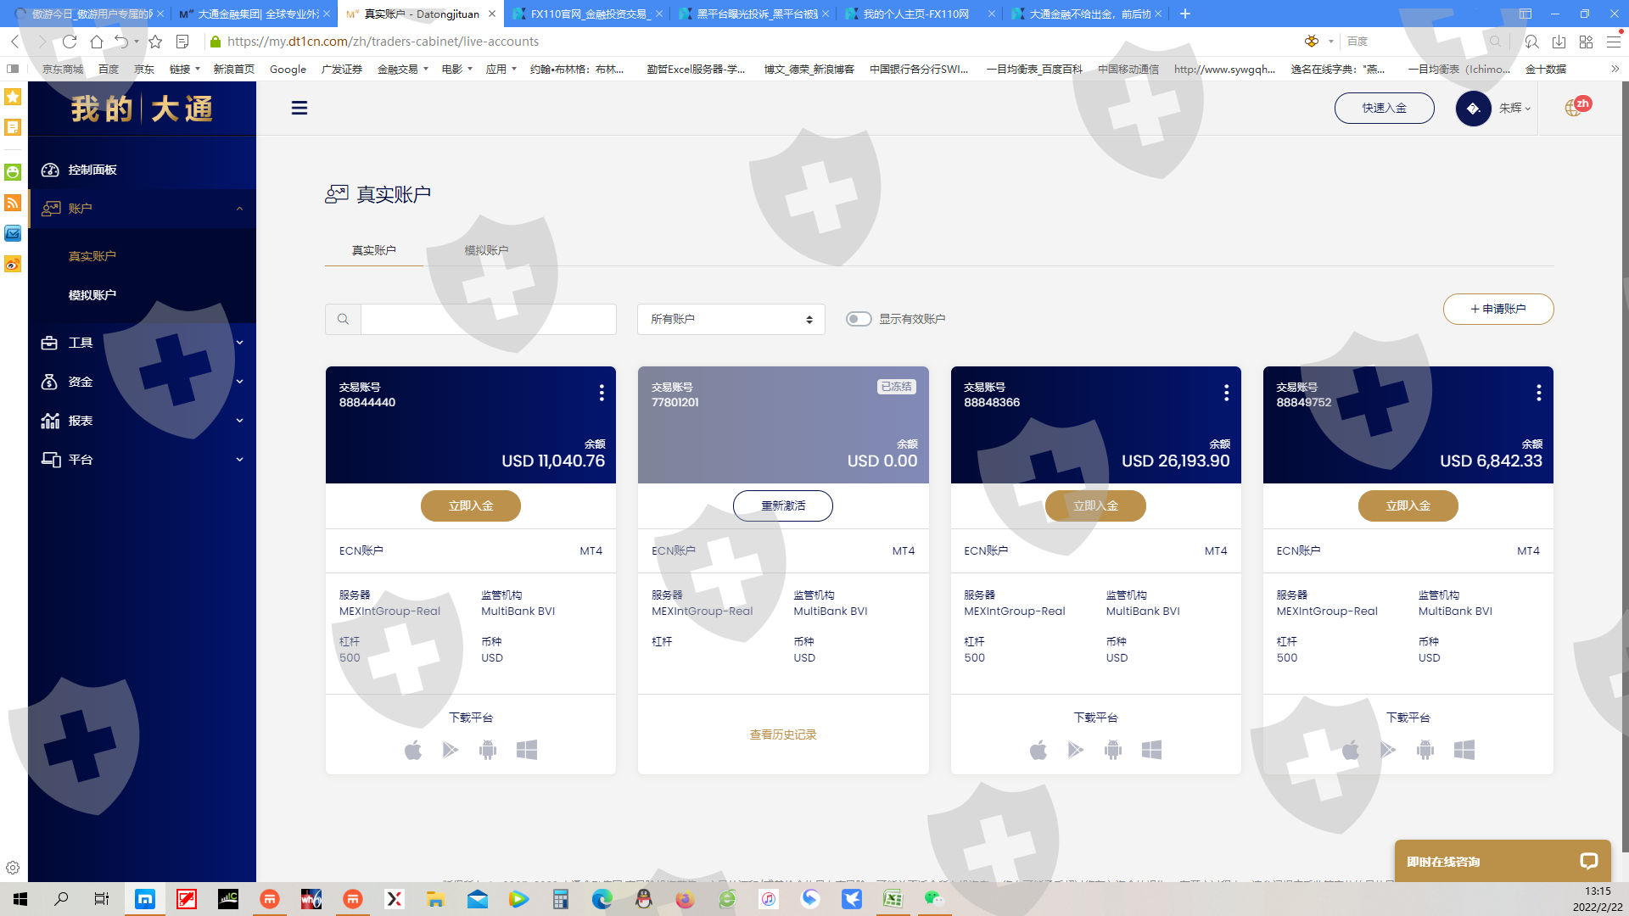Click Apple download icon for account 88844440
Image resolution: width=1629 pixels, height=916 pixels.
413,750
